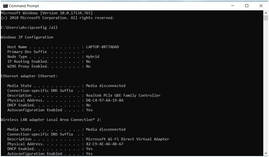
Task: Click the scrollbar up arrow
Action: pos(266,13)
